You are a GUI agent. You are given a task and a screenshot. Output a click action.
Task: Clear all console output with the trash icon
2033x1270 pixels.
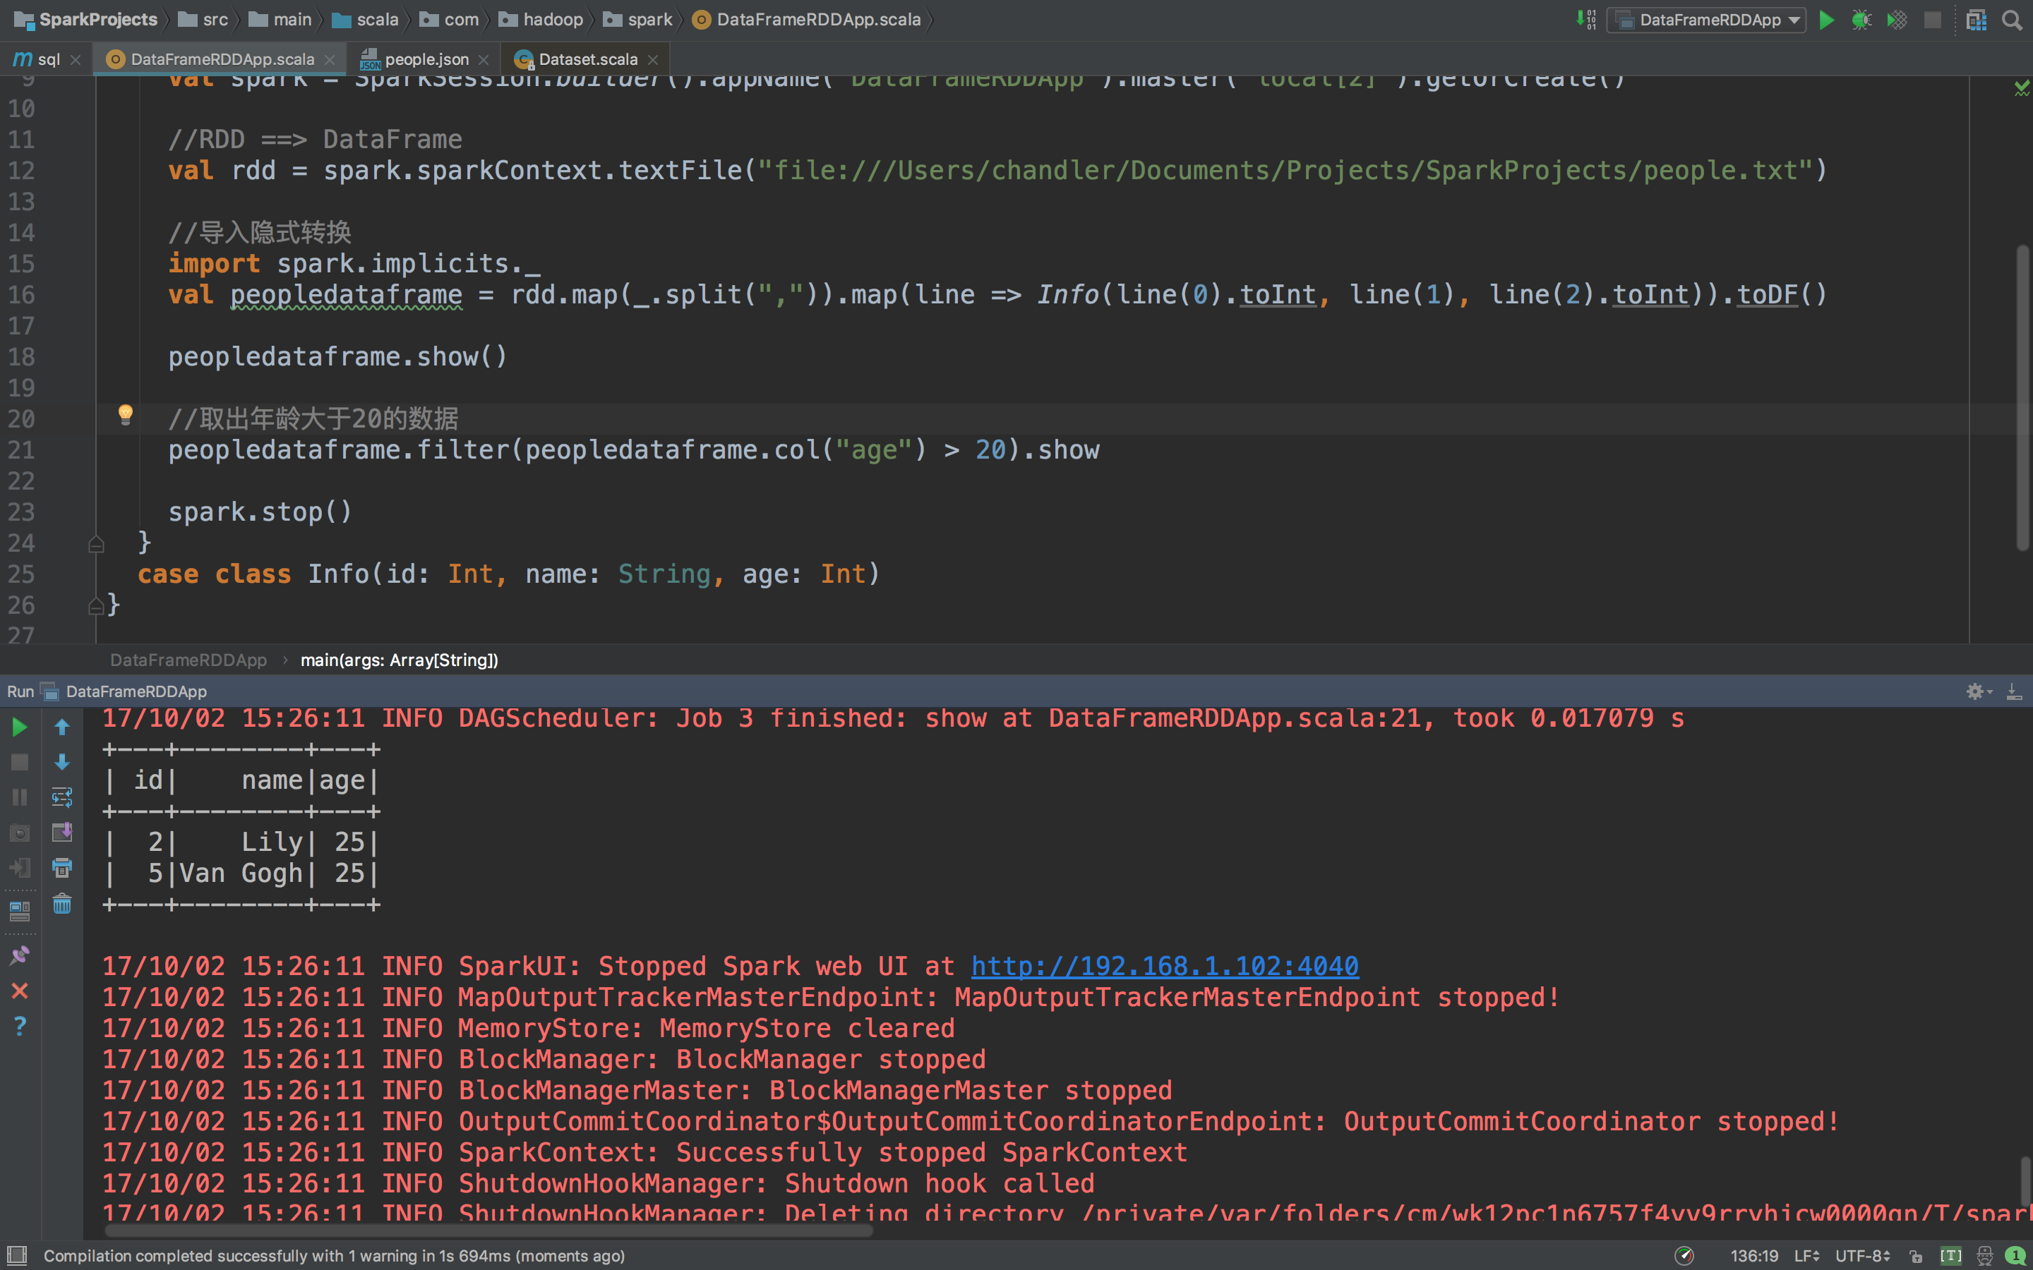(62, 904)
